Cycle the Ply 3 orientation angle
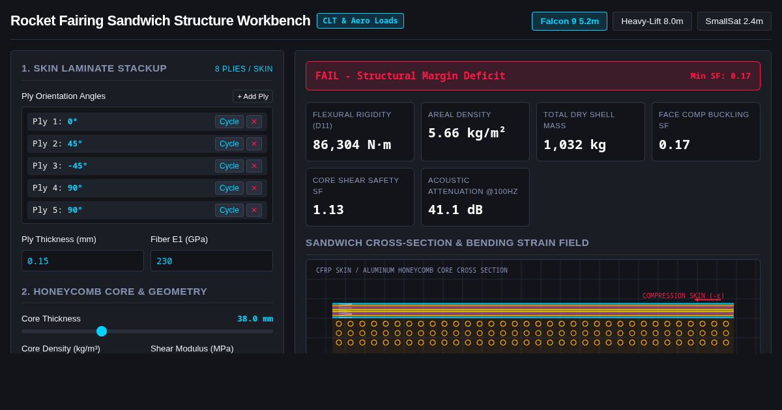 tap(229, 166)
